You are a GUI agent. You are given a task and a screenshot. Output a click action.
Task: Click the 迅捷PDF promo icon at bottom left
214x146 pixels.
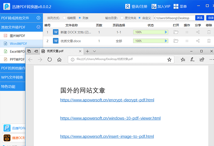7,128
